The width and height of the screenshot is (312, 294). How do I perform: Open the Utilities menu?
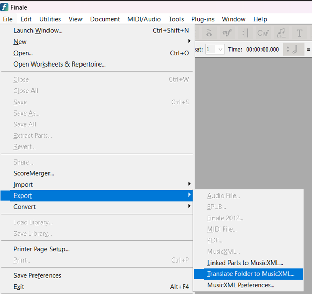[50, 19]
